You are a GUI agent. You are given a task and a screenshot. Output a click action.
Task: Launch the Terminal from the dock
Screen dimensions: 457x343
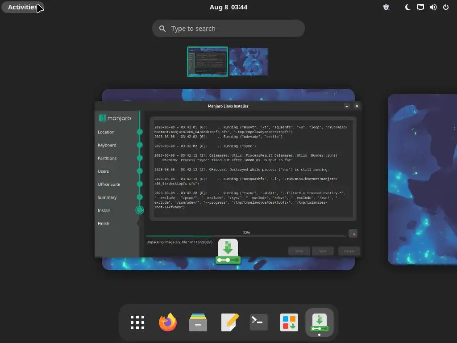(x=258, y=322)
